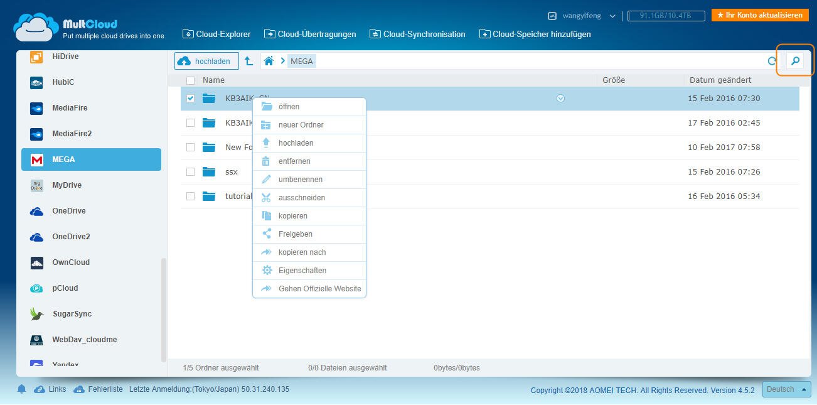Viewport: 817px width, 405px height.
Task: Go up one folder level
Action: tap(248, 61)
